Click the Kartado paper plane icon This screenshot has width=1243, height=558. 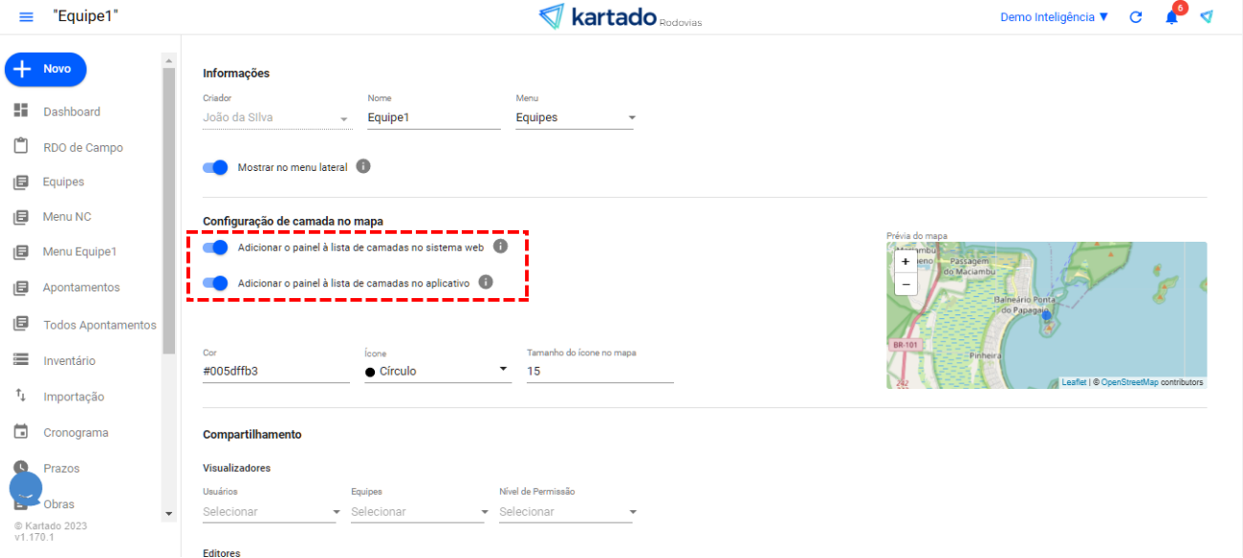[x=1207, y=17]
